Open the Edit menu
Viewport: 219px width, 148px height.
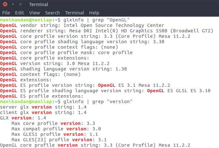(x=20, y=13)
